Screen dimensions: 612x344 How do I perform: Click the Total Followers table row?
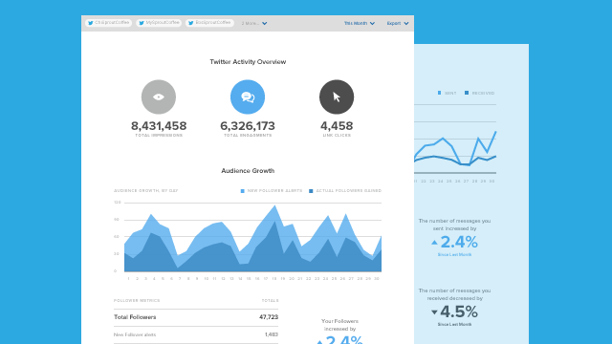196,317
